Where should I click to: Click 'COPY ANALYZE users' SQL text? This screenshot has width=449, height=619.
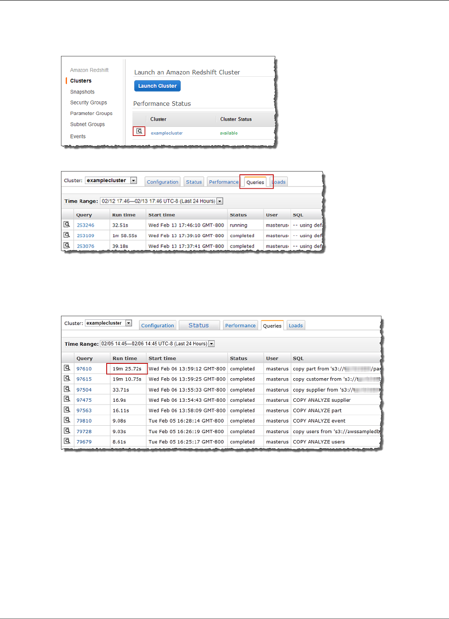(x=319, y=442)
